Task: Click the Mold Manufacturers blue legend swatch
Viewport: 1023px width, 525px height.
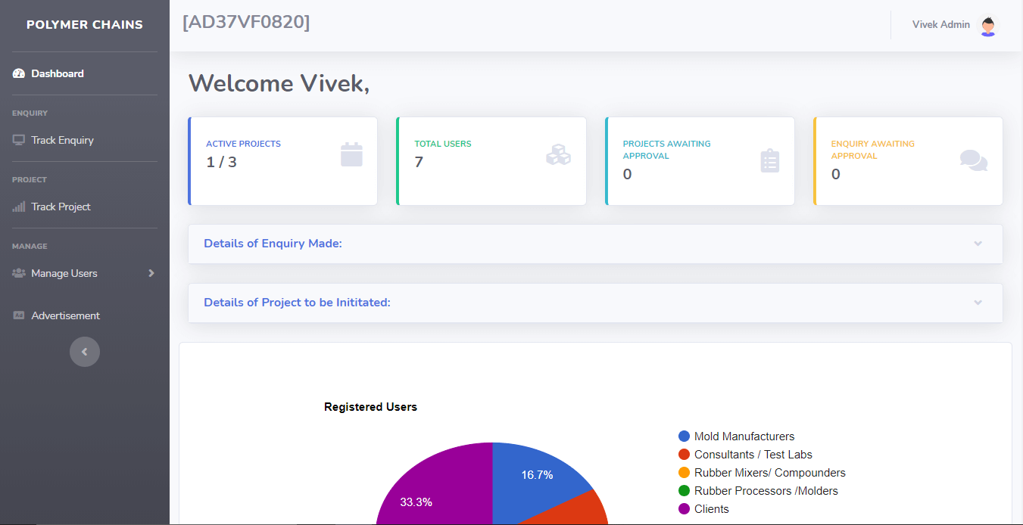Action: click(x=685, y=436)
